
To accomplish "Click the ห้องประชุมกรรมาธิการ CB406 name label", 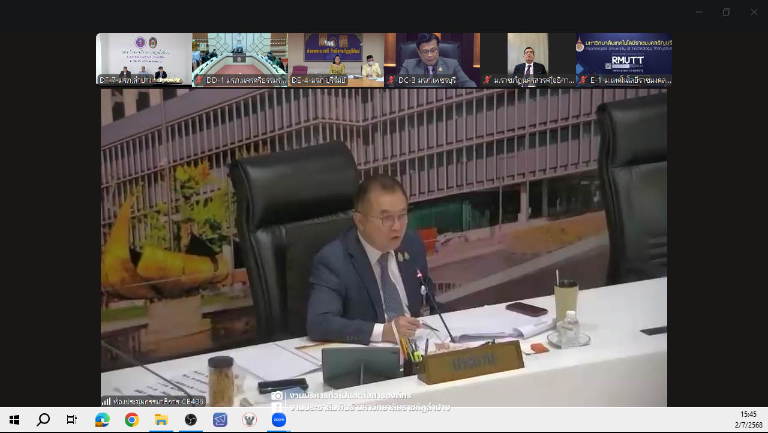I will coord(158,401).
